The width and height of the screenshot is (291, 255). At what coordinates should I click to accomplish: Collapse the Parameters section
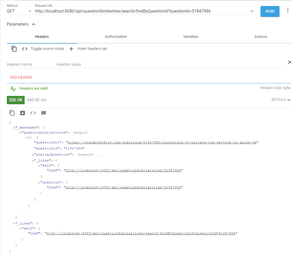click(x=33, y=24)
